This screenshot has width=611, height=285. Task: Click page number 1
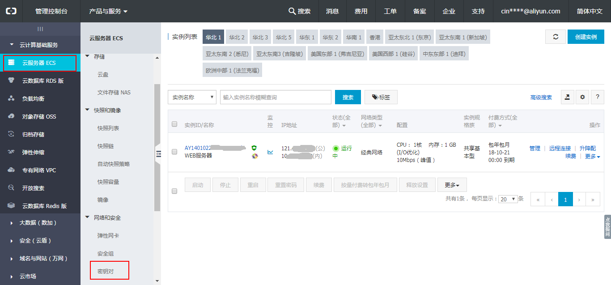coord(565,199)
